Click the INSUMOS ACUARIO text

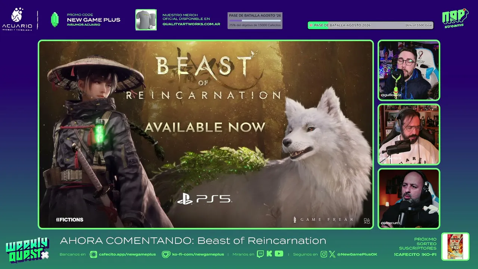(84, 25)
